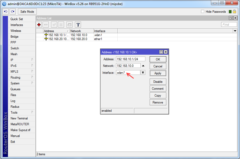Click yellow address icon of 192.168.20.10 row
The image size is (240, 159).
coord(46,39)
